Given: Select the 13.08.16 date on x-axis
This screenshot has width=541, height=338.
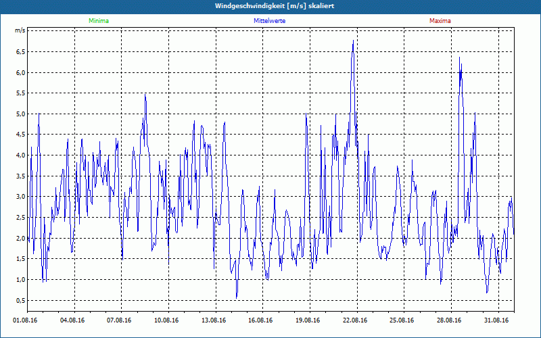Looking at the screenshot, I should [213, 320].
